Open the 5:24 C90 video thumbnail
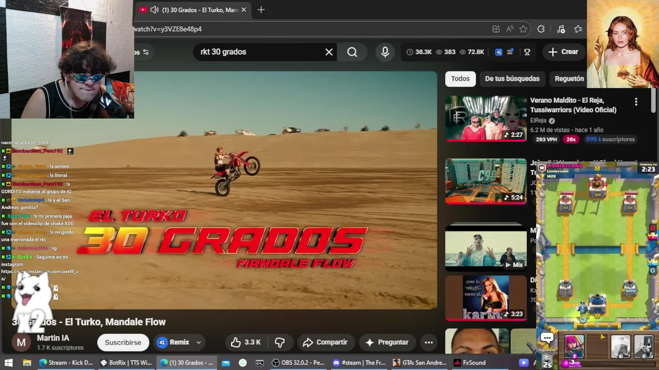 coord(486,181)
